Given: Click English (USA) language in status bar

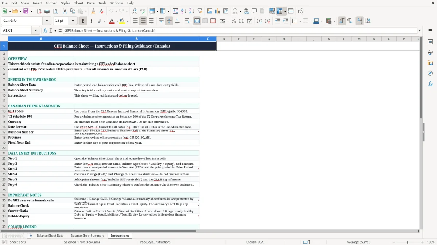Looking at the screenshot, I should point(255,242).
